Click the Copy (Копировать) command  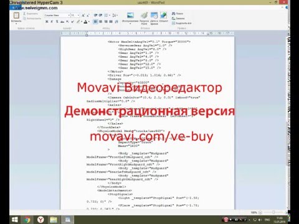point(32,19)
